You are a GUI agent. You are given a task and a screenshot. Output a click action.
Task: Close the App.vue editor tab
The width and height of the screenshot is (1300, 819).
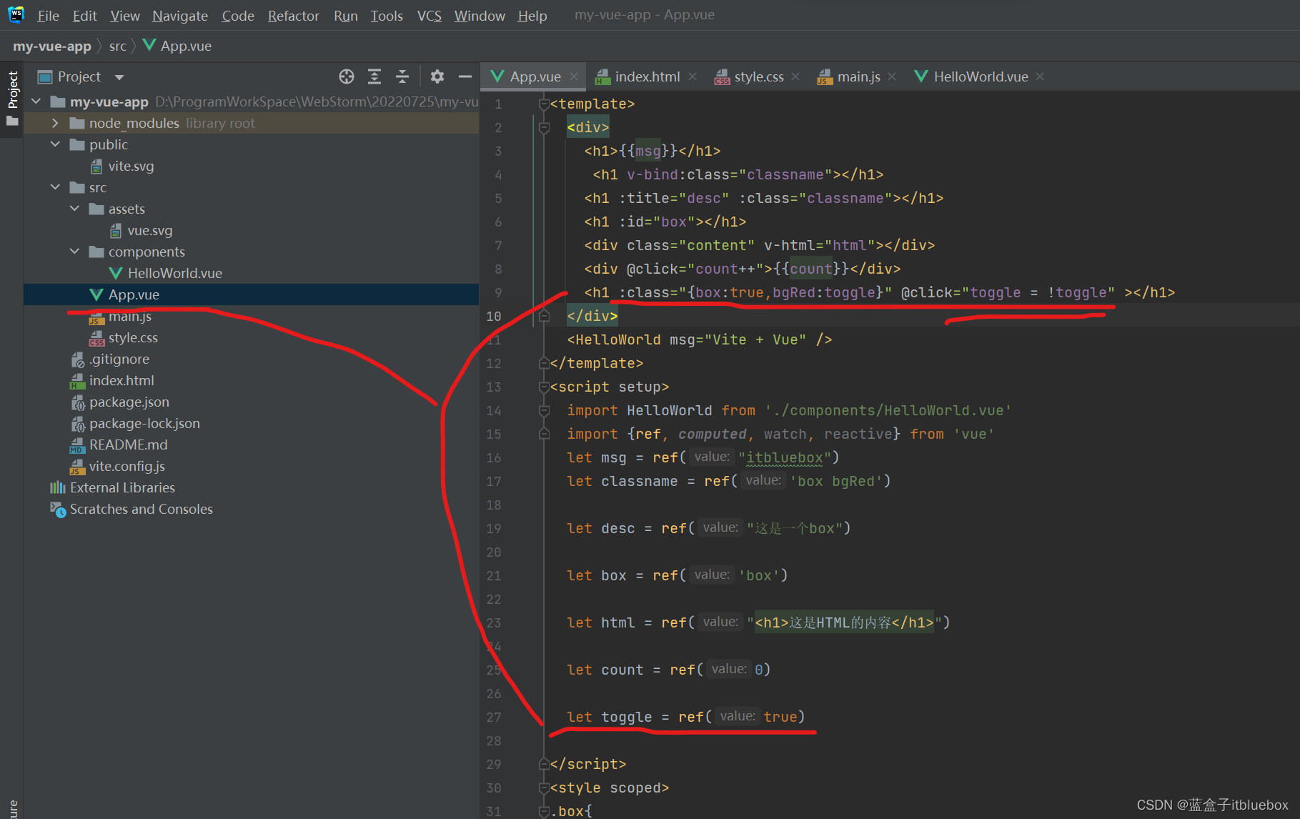(574, 76)
